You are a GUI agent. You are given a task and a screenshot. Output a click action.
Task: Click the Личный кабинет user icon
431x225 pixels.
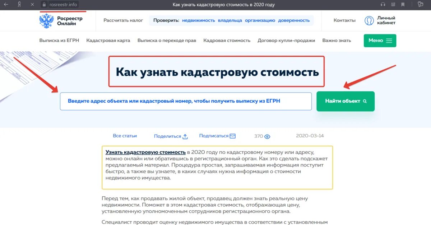point(369,20)
